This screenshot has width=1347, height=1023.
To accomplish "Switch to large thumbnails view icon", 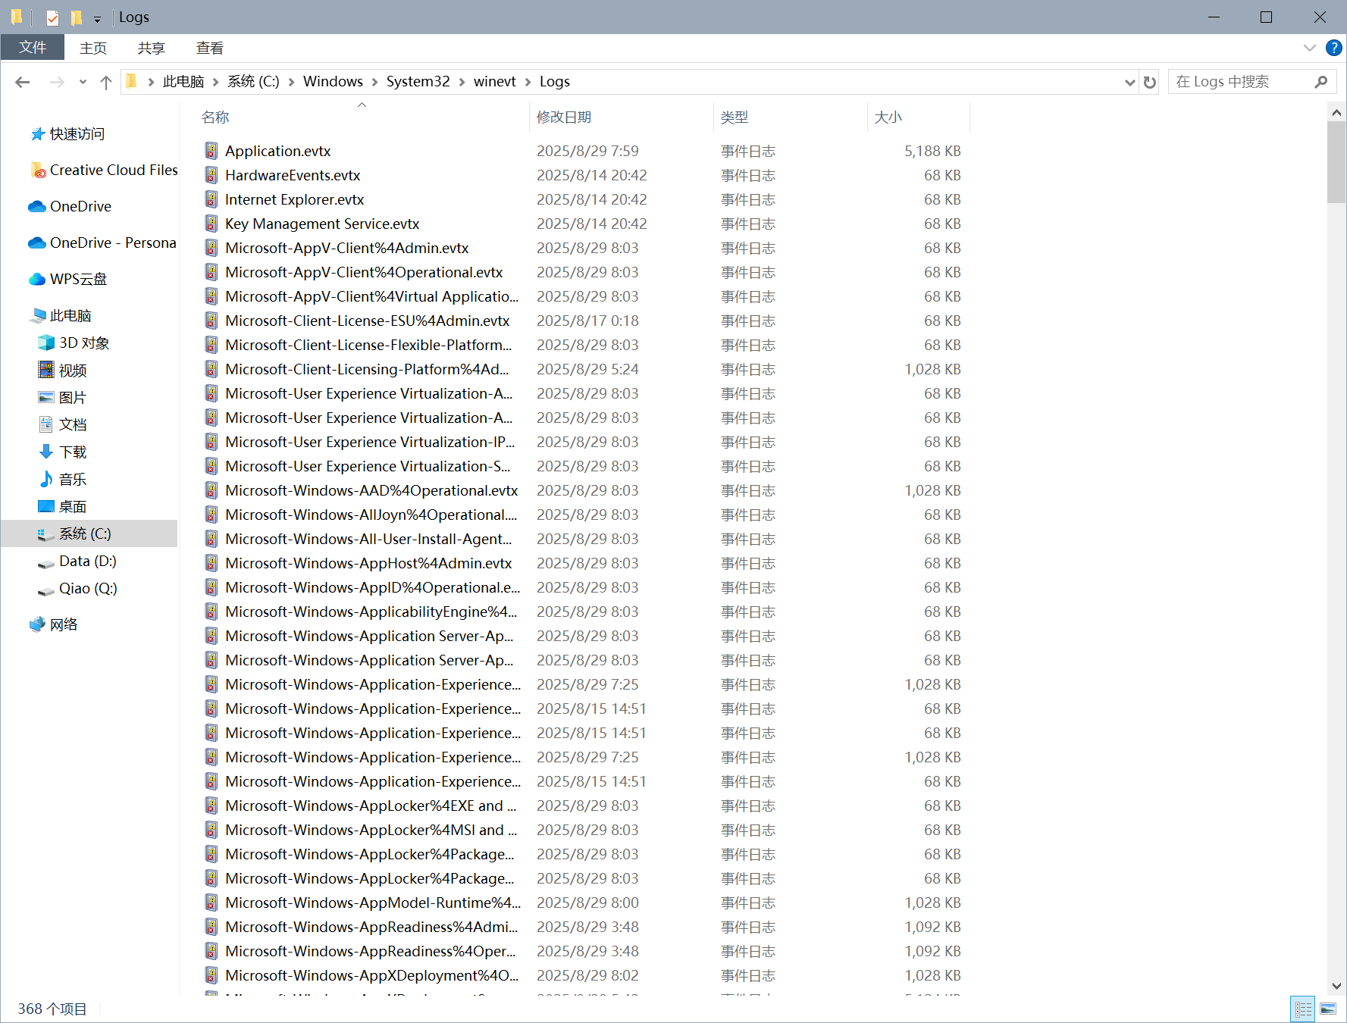I will click(1328, 1009).
